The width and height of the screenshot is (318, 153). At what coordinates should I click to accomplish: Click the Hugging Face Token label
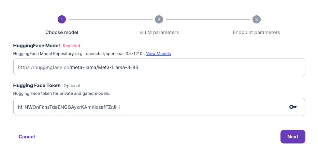[x=37, y=85]
